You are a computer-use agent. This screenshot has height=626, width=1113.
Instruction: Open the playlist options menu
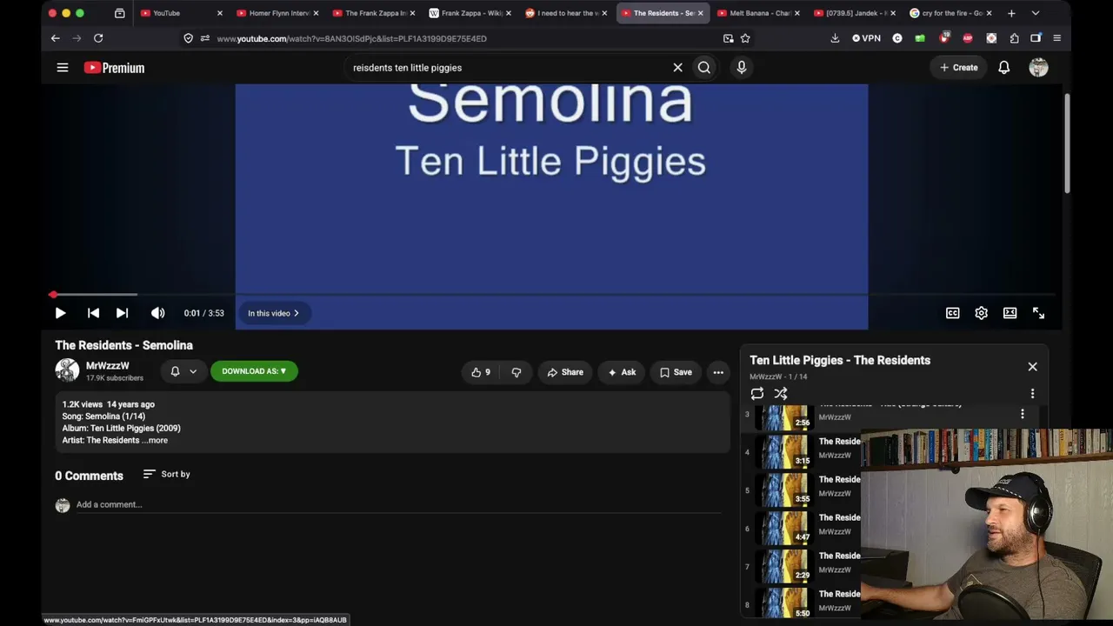click(x=1032, y=394)
